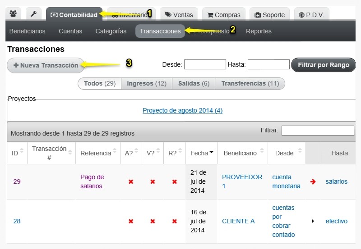Toggle V? red X in row 28
Viewport: 361px width, 249px height.
[x=153, y=221]
